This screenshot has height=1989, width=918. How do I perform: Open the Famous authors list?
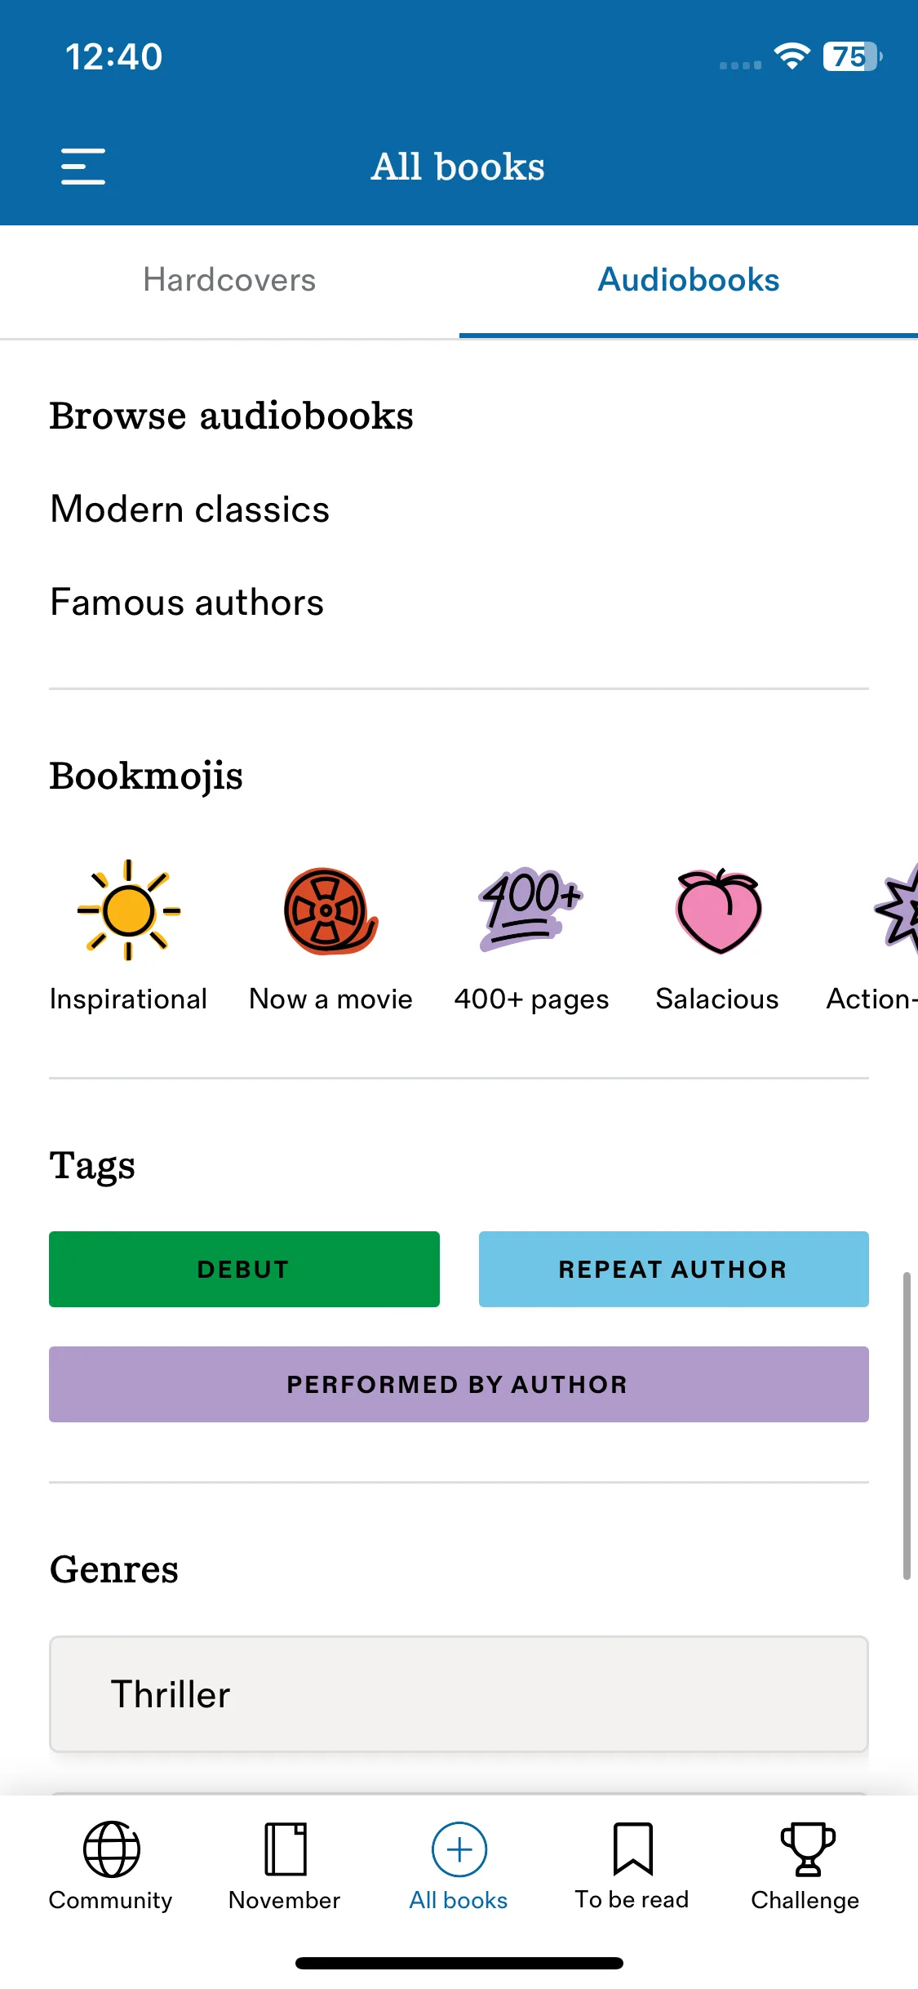[x=187, y=603]
